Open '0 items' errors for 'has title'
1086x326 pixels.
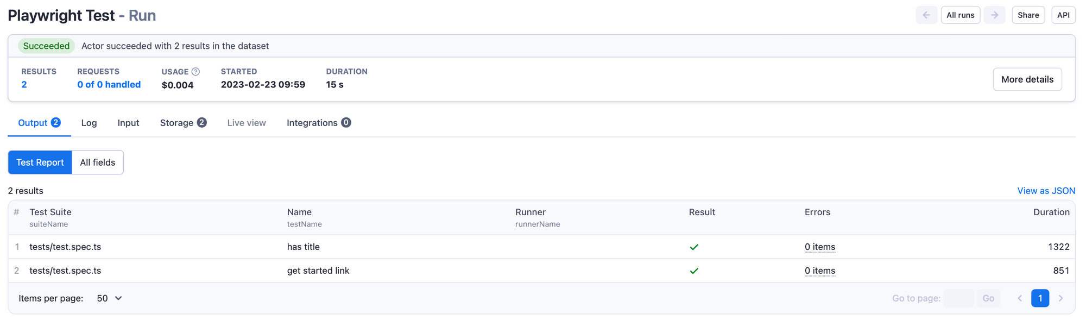point(820,247)
